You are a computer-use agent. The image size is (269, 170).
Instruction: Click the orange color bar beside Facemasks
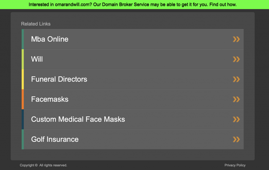click(x=23, y=99)
